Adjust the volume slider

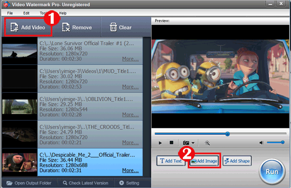[275, 142]
